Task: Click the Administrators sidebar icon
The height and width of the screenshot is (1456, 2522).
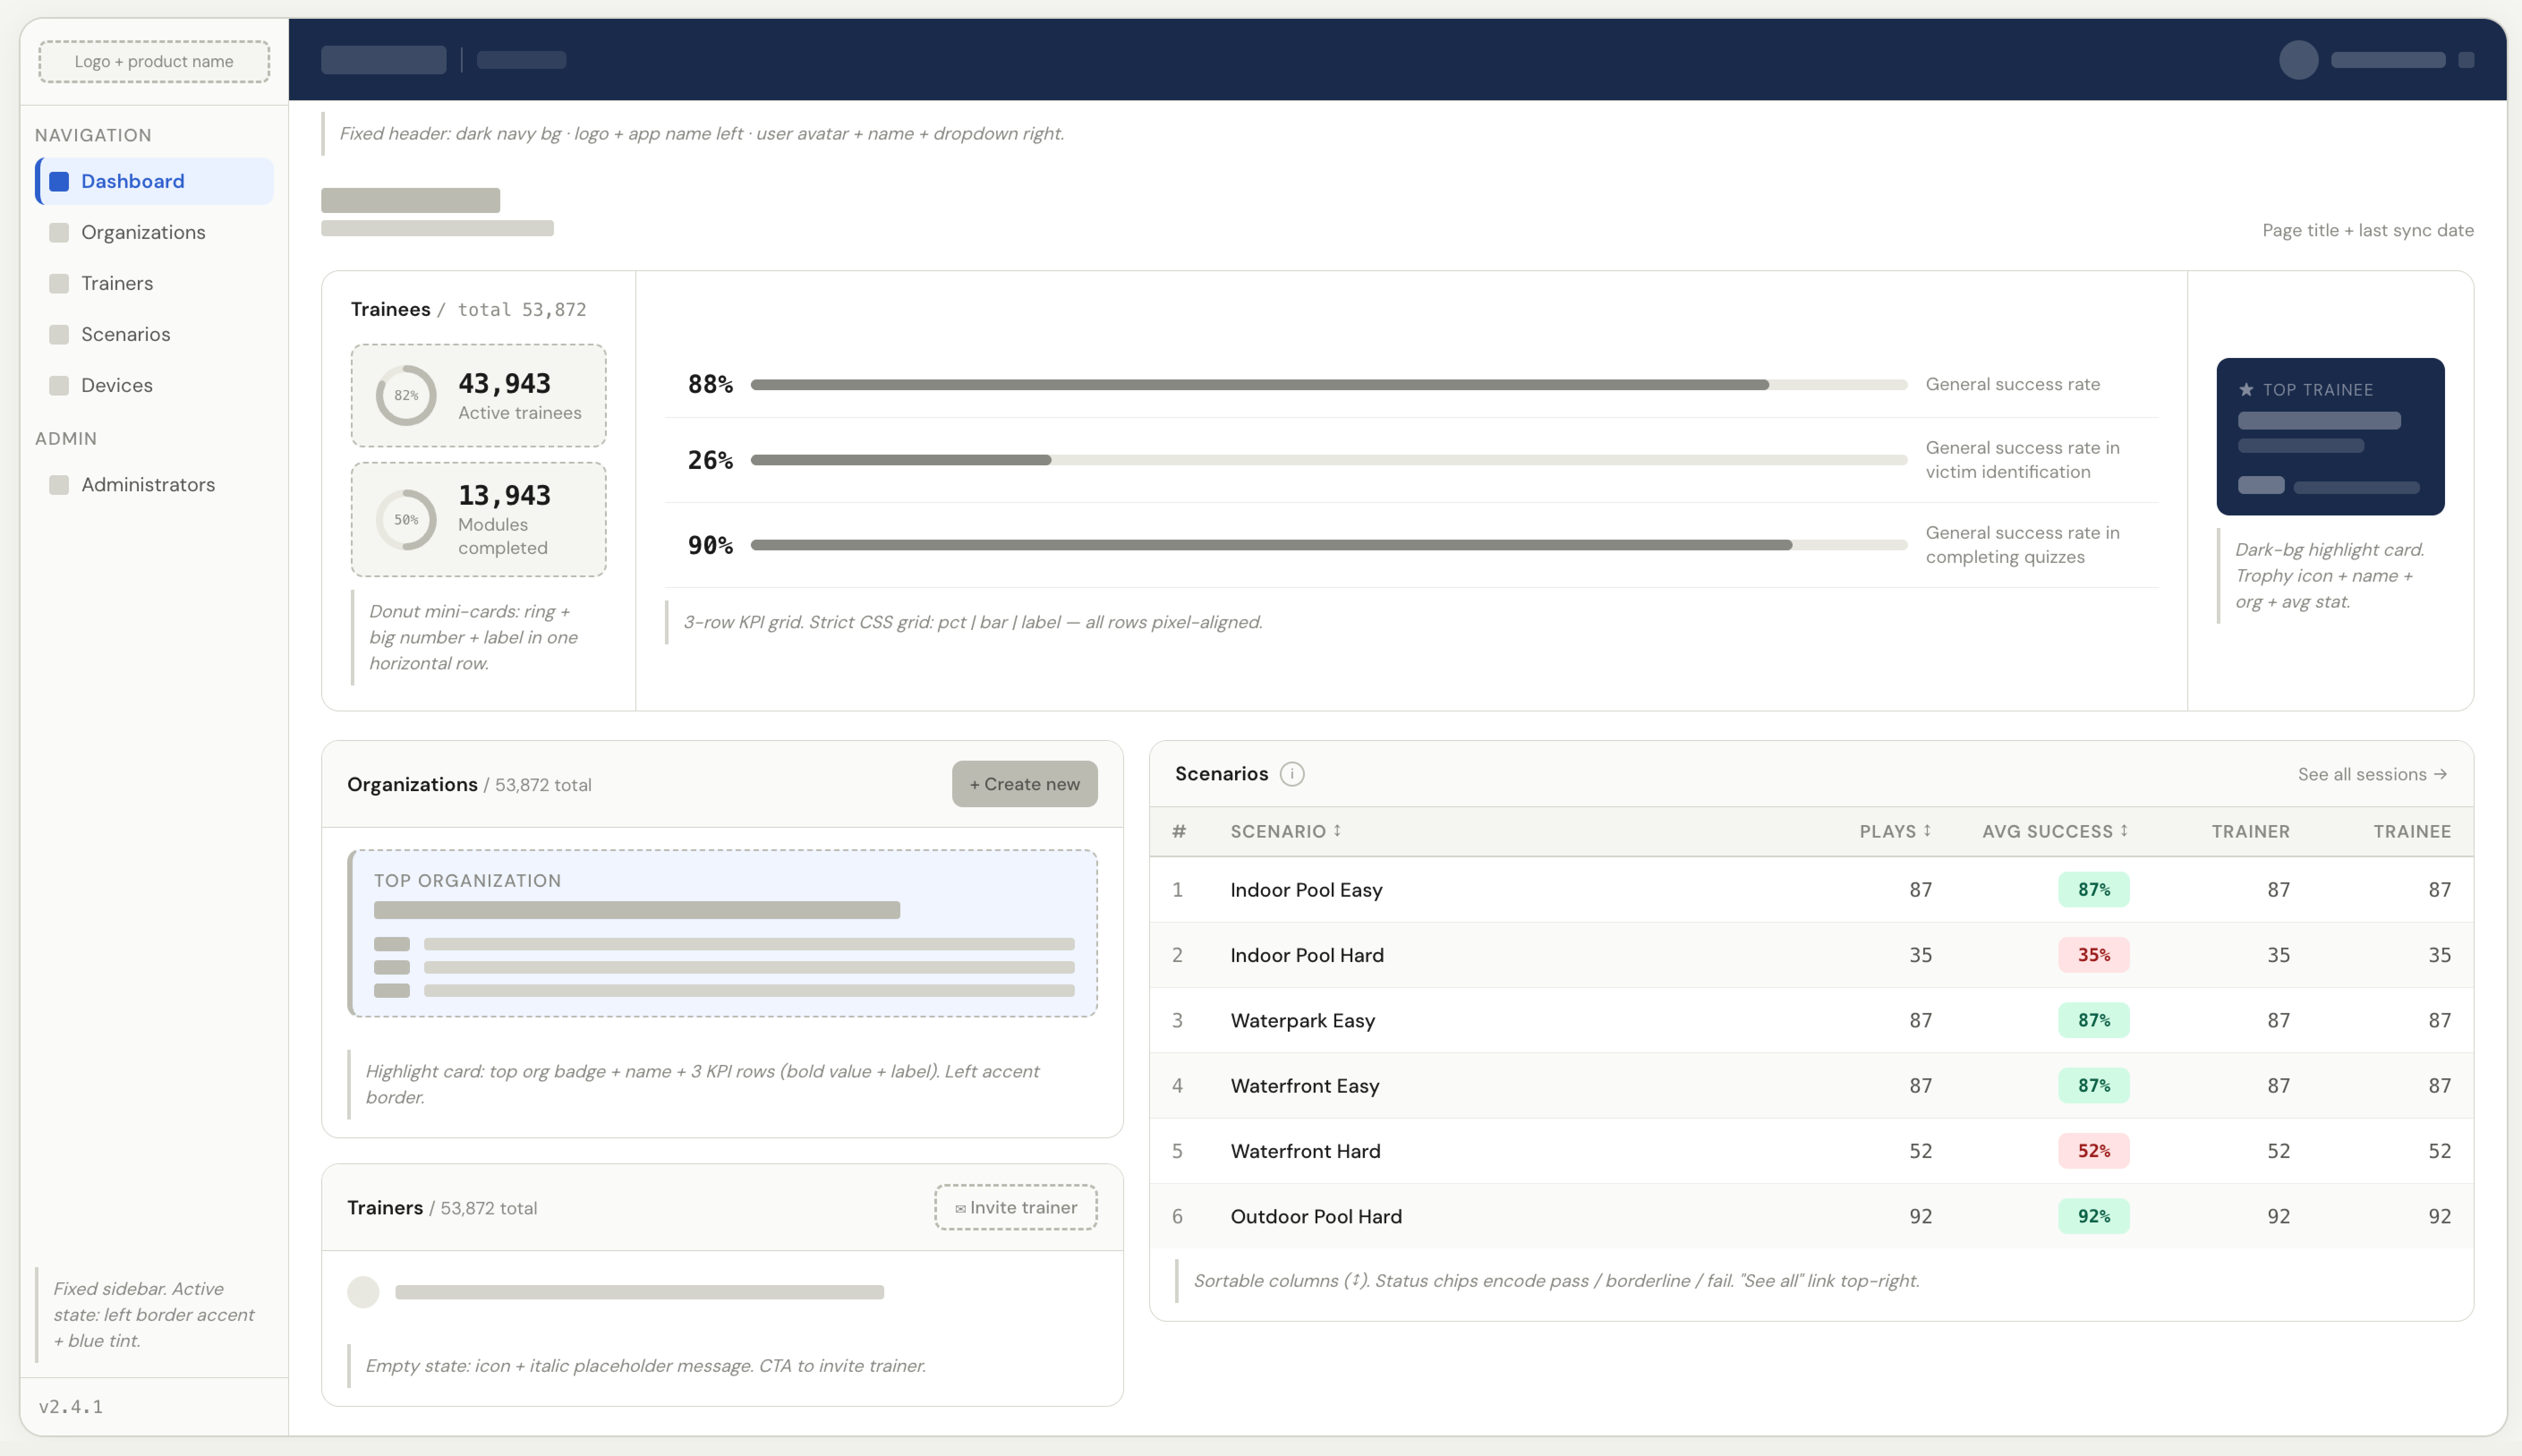Action: point(59,484)
